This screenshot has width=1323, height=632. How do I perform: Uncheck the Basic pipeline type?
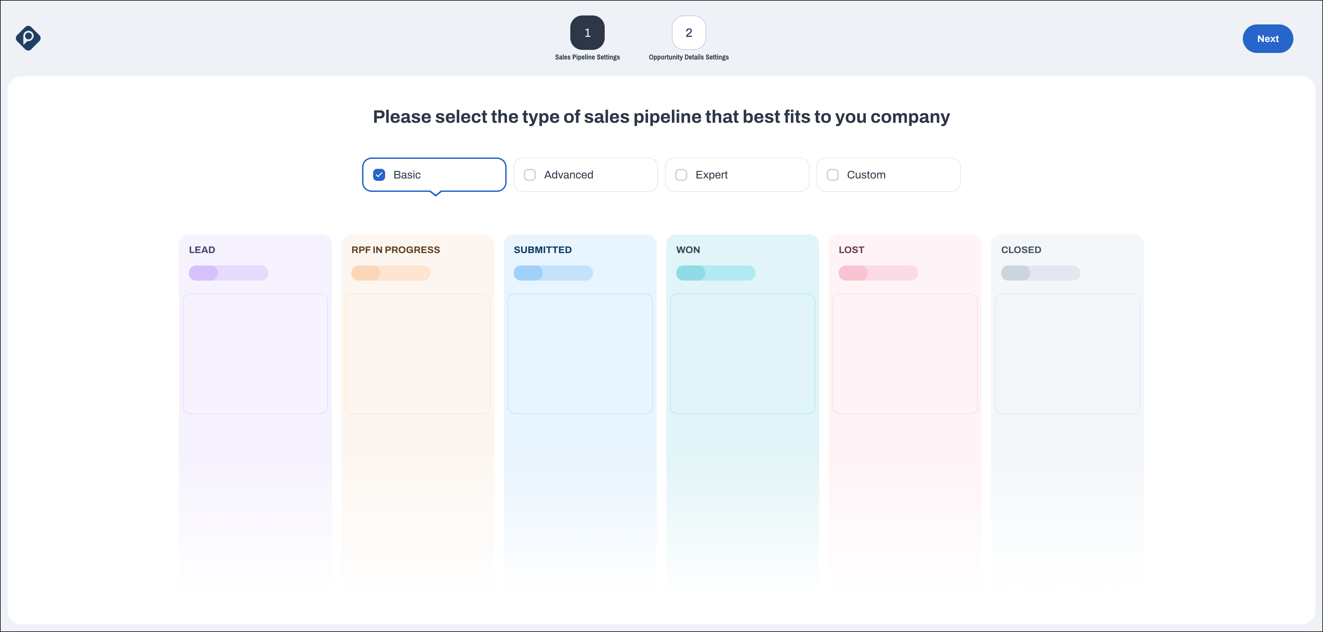379,174
